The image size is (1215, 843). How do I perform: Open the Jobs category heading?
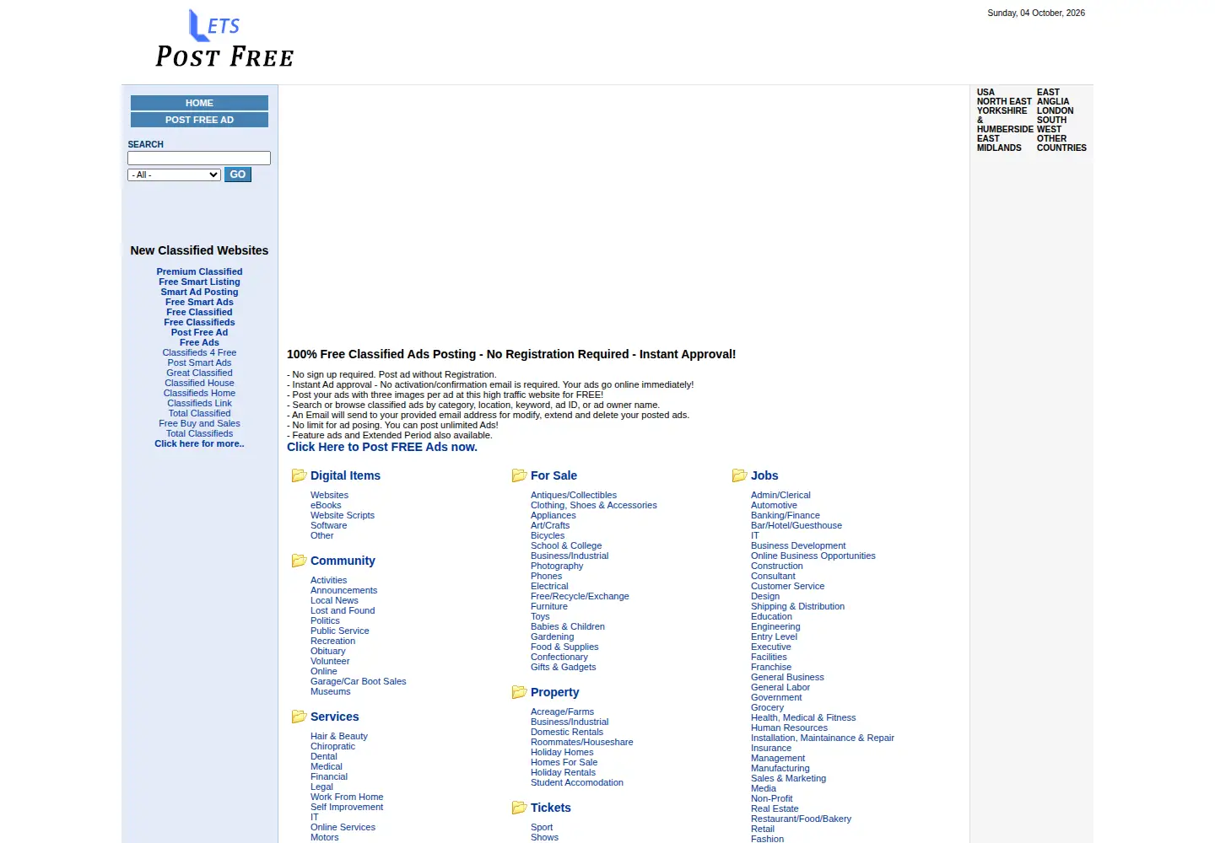(764, 475)
